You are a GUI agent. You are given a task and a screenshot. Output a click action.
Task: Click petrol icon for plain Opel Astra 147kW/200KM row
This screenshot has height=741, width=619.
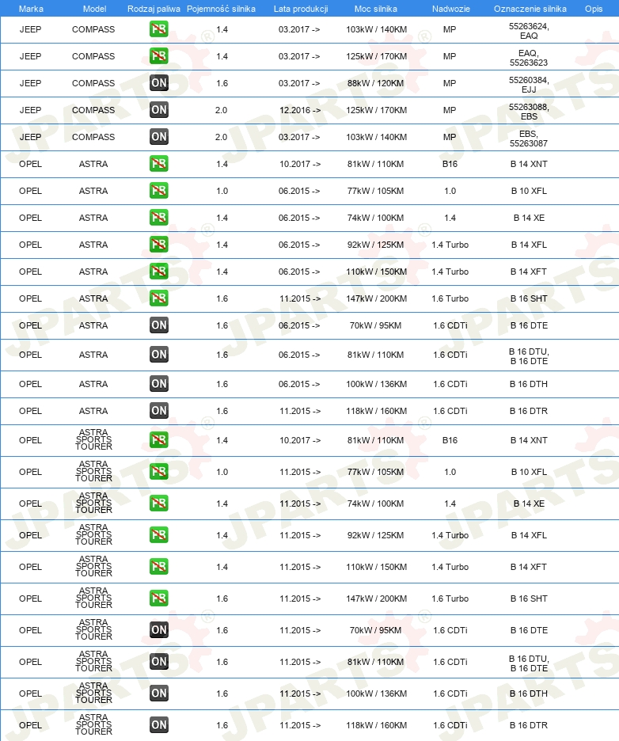(159, 298)
